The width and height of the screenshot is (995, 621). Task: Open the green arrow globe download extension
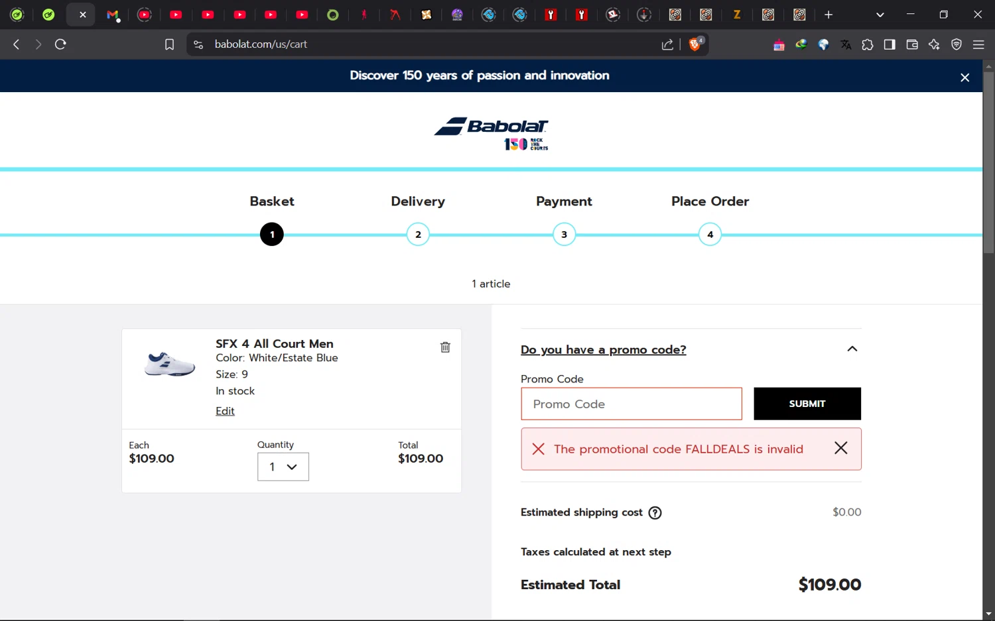pos(801,44)
